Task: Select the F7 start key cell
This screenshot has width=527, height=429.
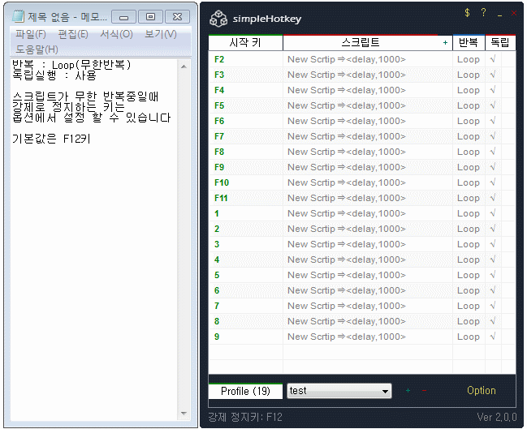Action: pos(246,136)
